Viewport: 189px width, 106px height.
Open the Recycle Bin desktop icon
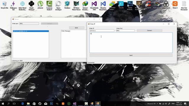pos(4,5)
